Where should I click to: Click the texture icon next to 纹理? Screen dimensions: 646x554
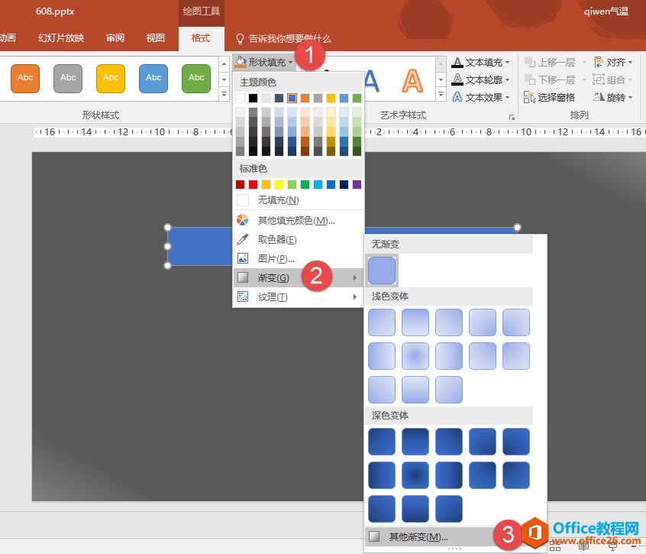click(243, 296)
